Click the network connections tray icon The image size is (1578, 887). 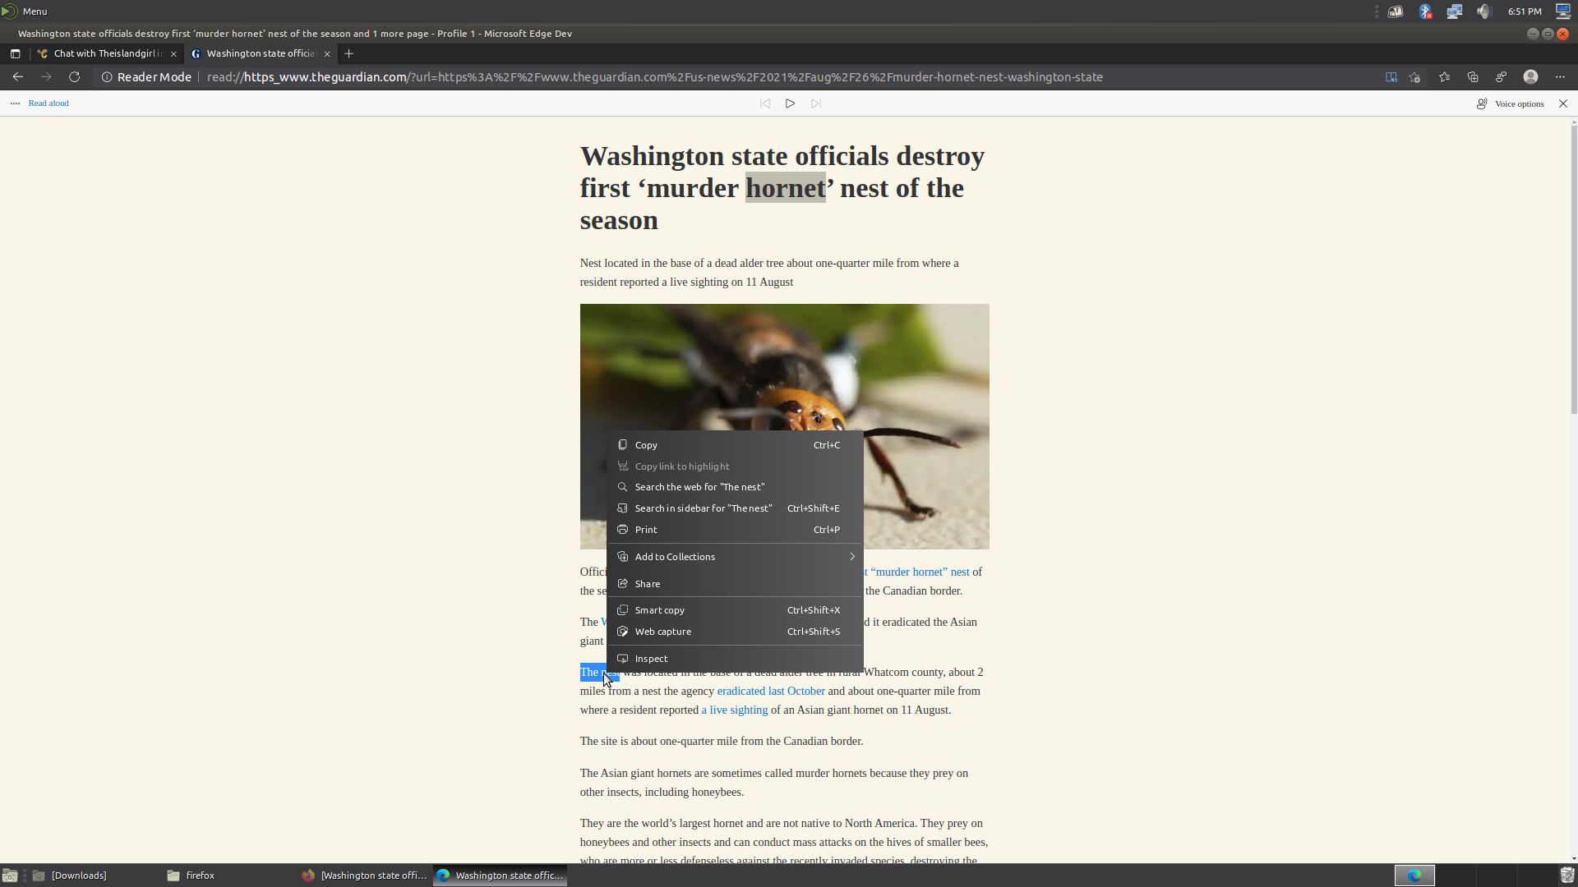1454,11
